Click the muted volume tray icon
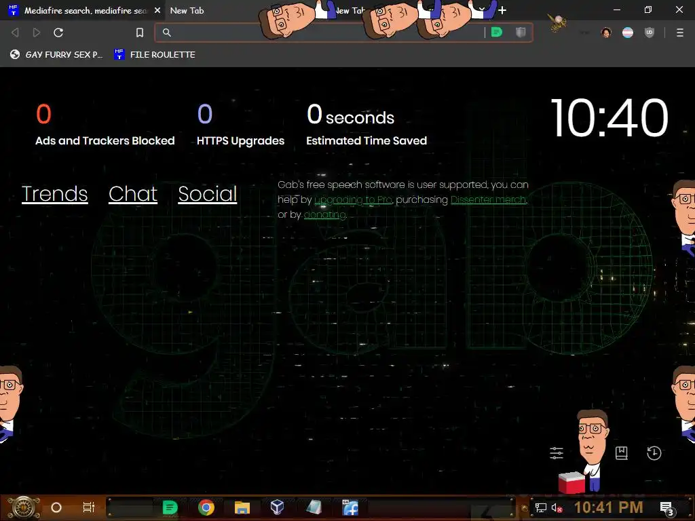 point(557,507)
